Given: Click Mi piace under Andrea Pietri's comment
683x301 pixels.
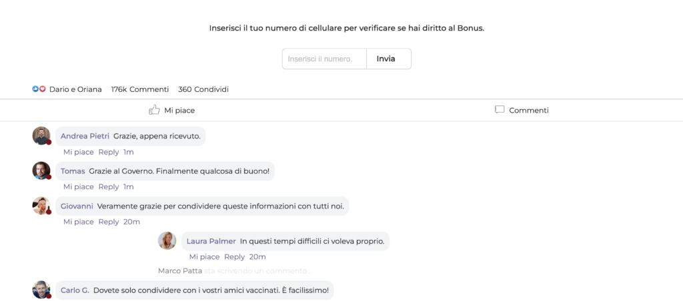Looking at the screenshot, I should point(79,152).
